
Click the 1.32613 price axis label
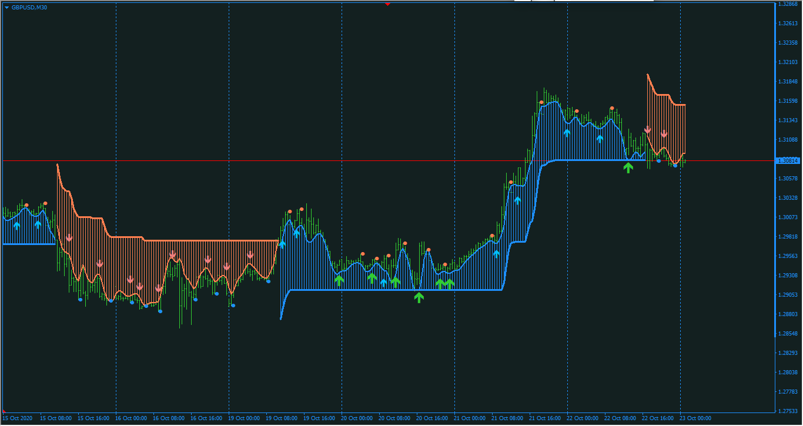(787, 24)
